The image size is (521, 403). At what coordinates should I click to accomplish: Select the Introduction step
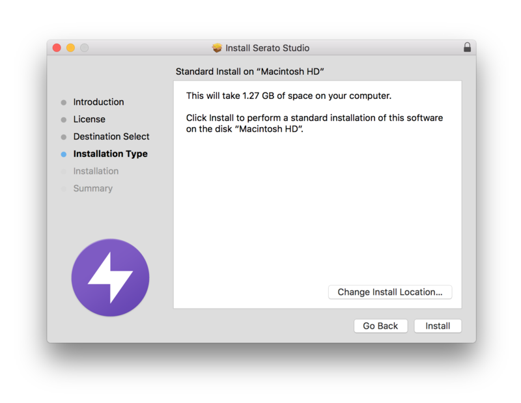(x=98, y=102)
